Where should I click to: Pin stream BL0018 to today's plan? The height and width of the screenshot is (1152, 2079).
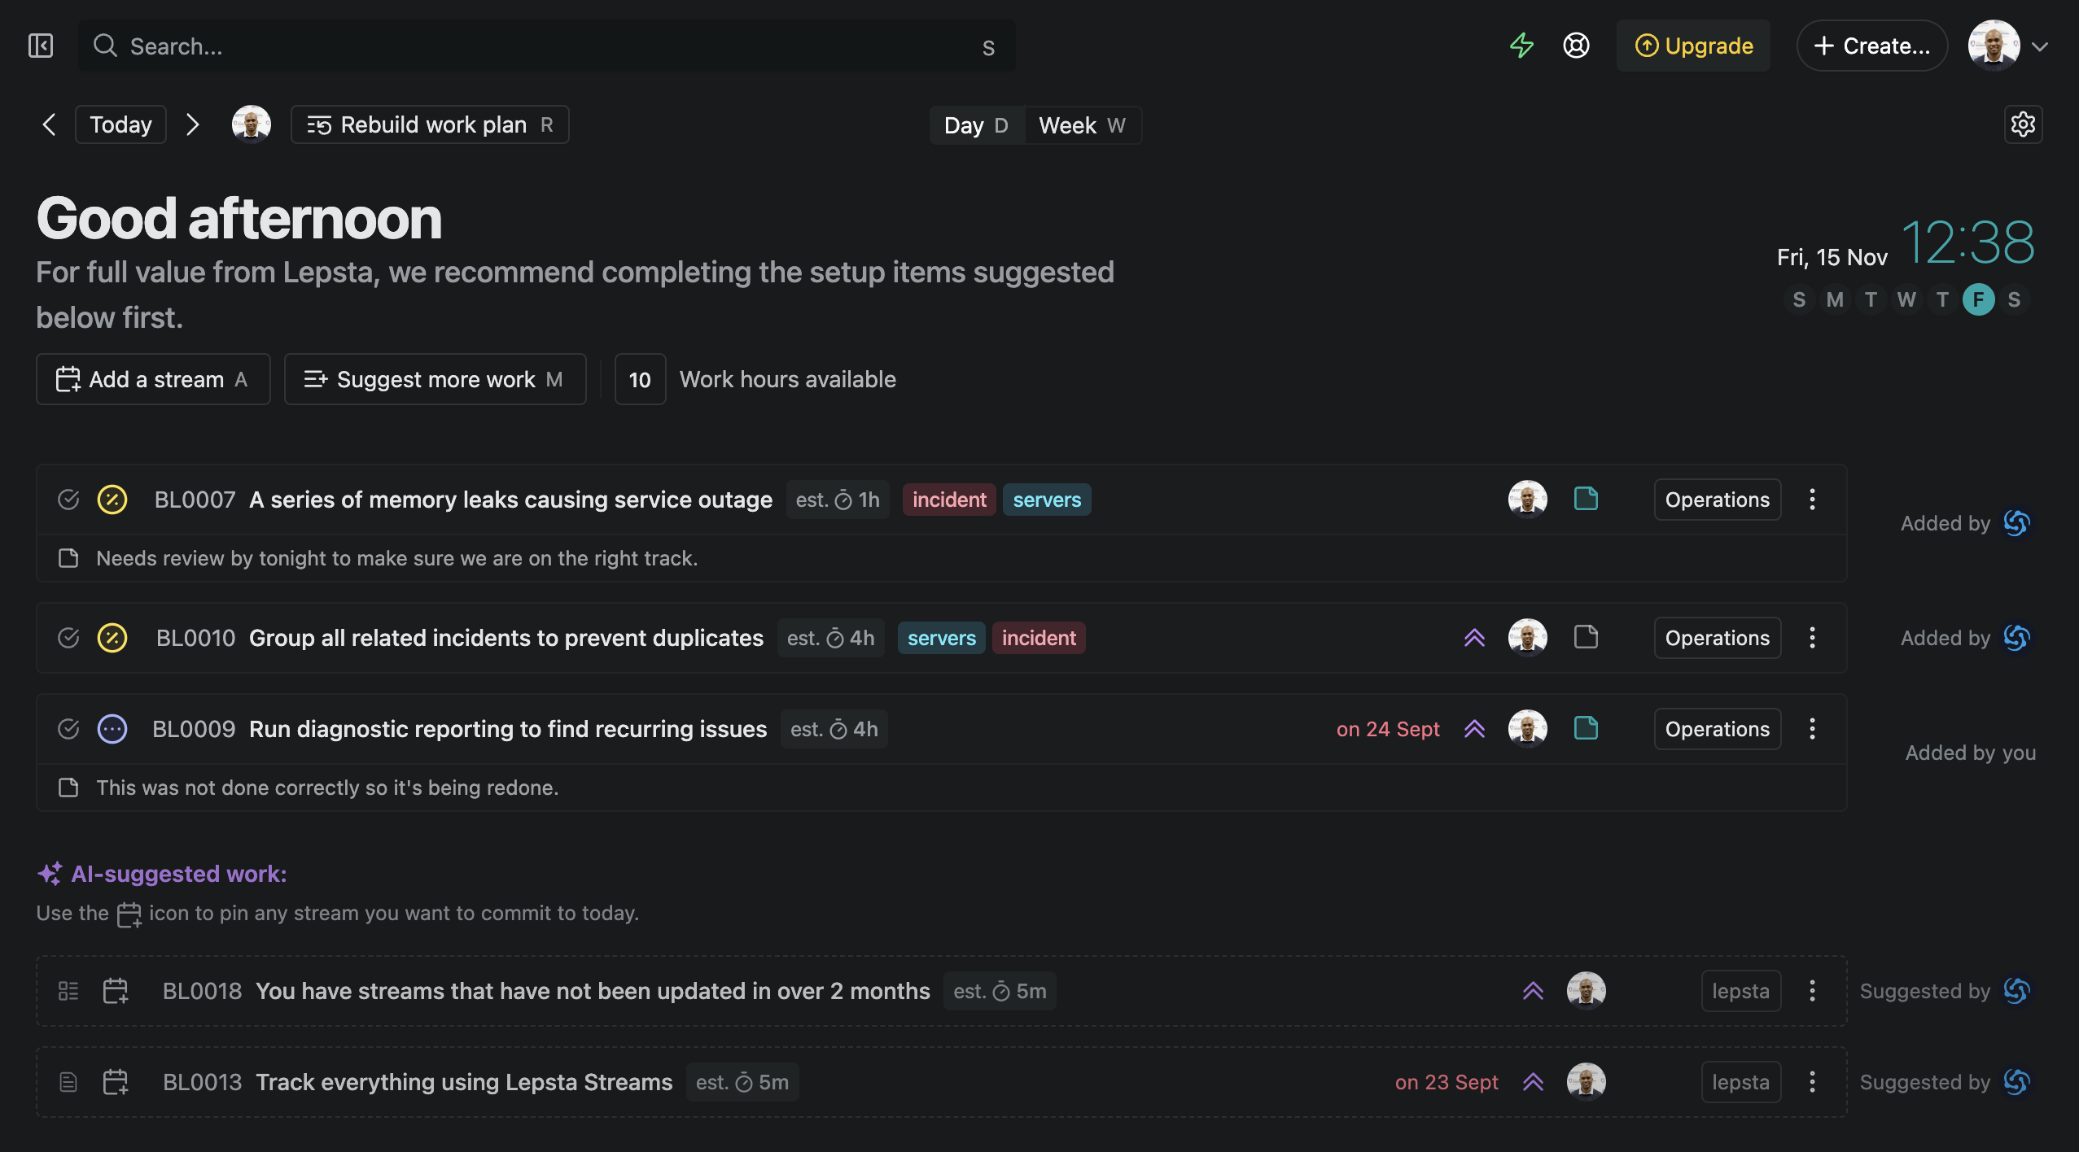click(x=115, y=990)
